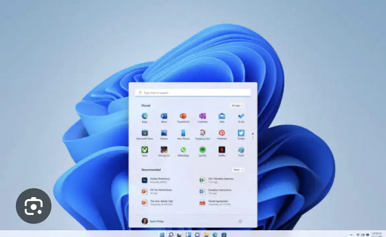386x237 pixels.
Task: Open the Mail app
Action: [x=222, y=118]
